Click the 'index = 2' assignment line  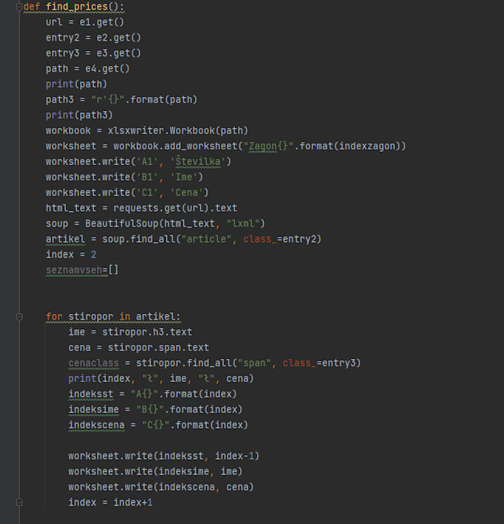71,255
